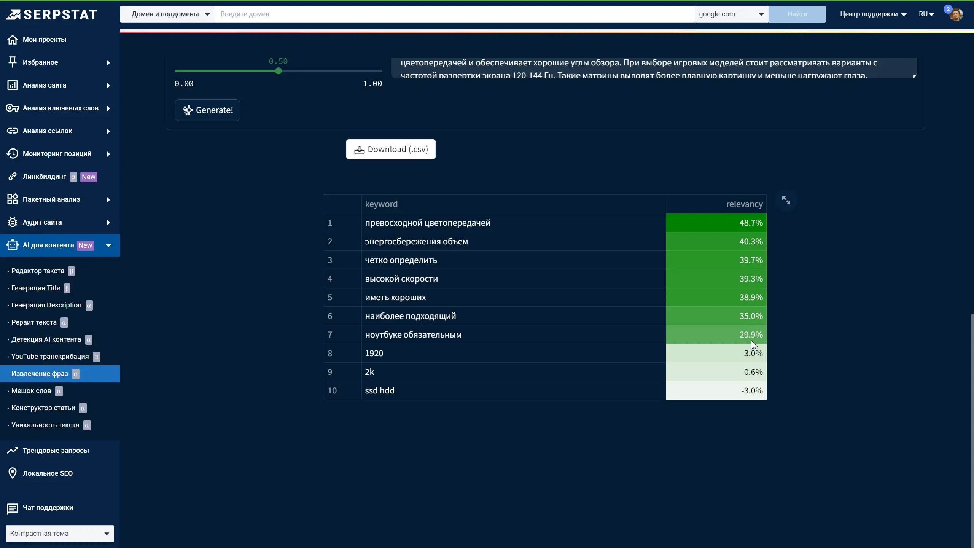The height and width of the screenshot is (548, 974).
Task: Expand the Keyword Analysis submenu arrow
Action: click(x=108, y=108)
